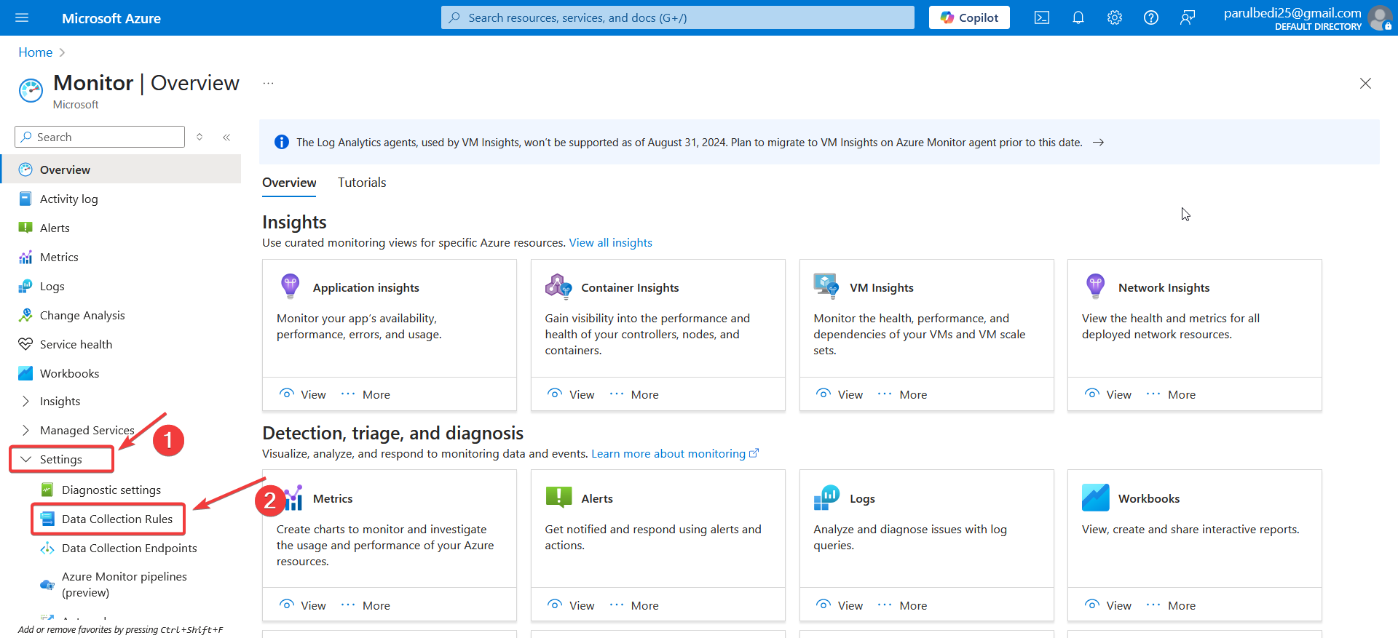The height and width of the screenshot is (638, 1398).
Task: Click the Azure Monitor pipelines icon
Action: tap(47, 584)
